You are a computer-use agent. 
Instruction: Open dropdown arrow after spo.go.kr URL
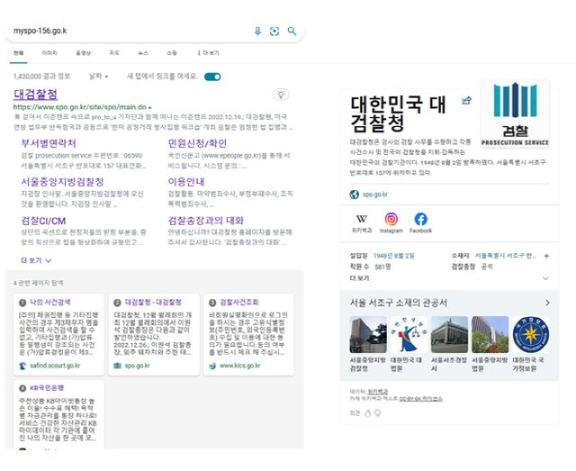point(150,107)
